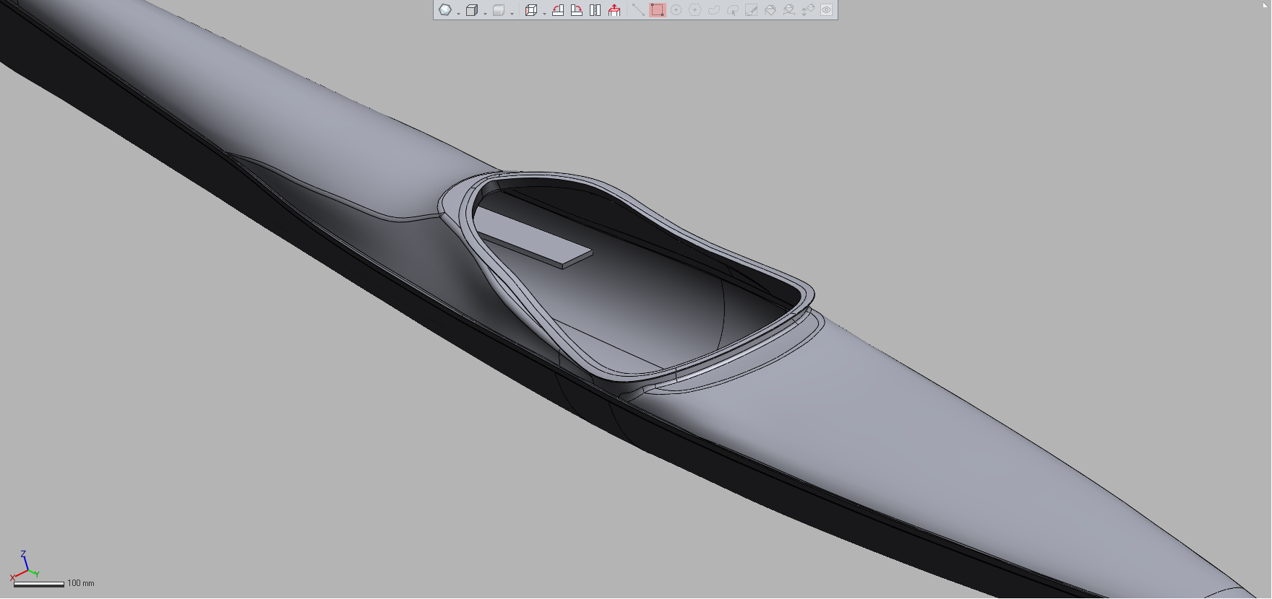Activate the Paint Brush selection tool
1272x599 pixels.
coord(751,10)
